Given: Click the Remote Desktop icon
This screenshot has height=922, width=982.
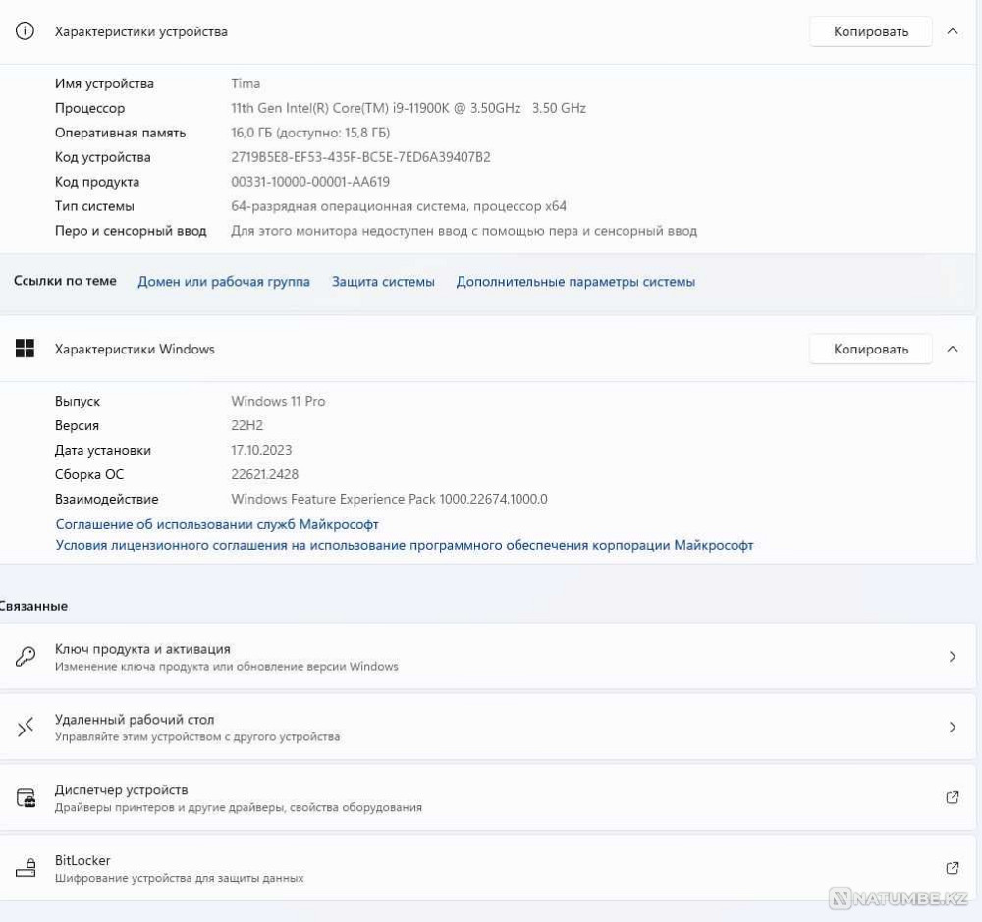Looking at the screenshot, I should click(x=26, y=728).
